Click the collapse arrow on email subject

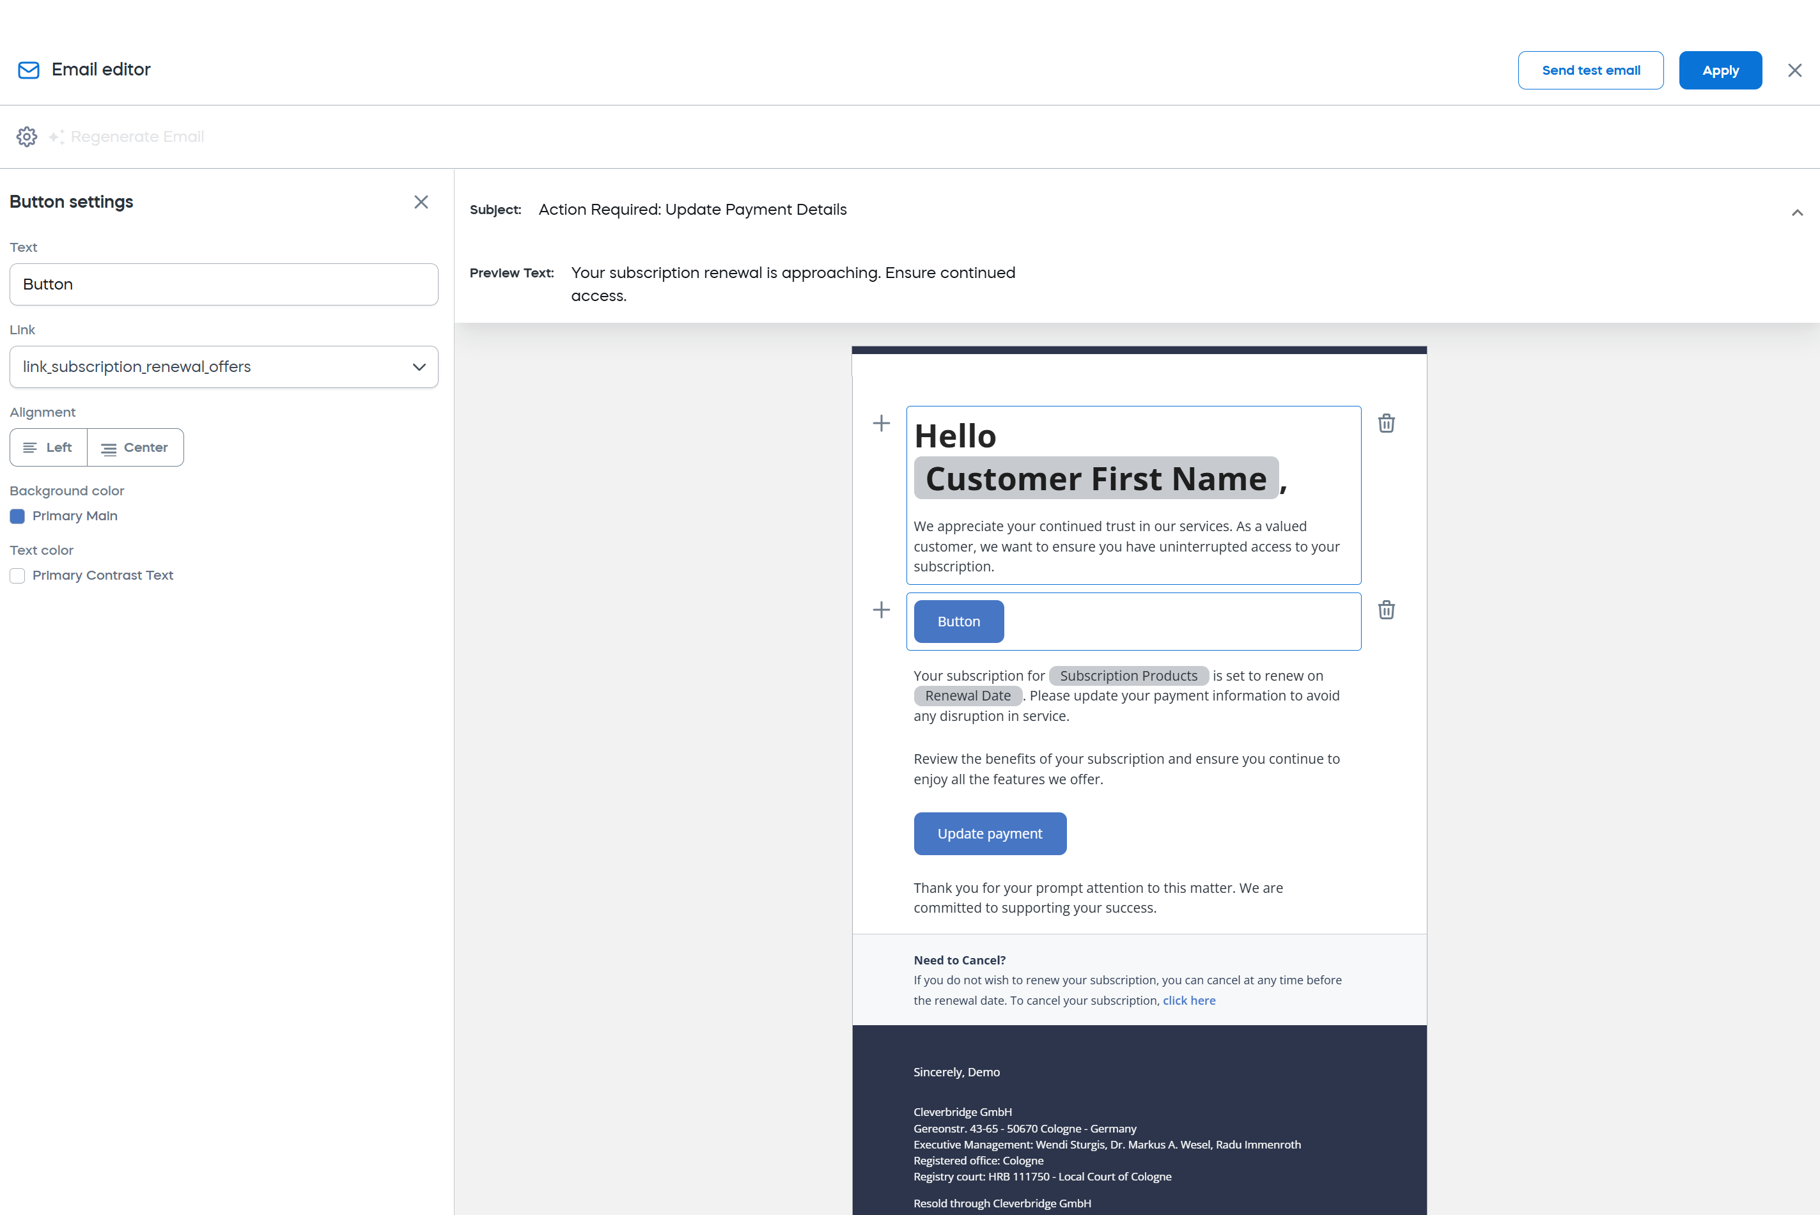pyautogui.click(x=1797, y=212)
